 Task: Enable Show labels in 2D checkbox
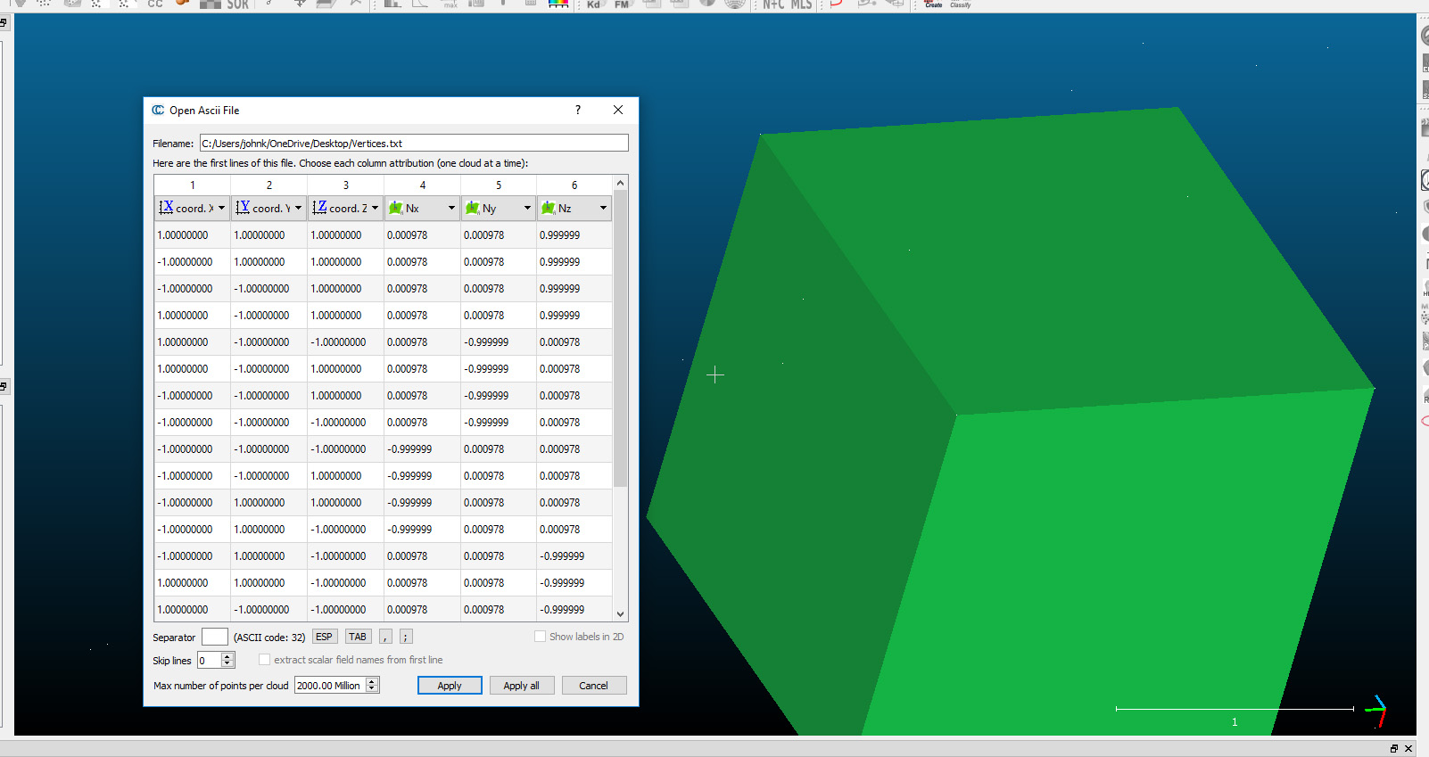pos(540,637)
